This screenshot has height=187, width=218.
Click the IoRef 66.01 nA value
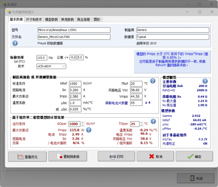coord(199,120)
